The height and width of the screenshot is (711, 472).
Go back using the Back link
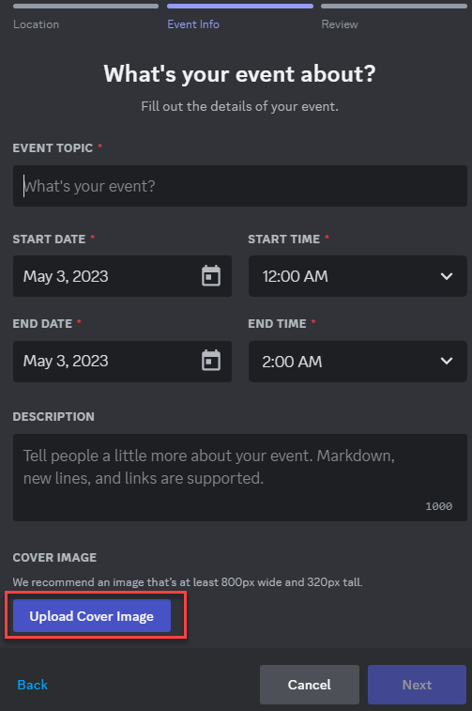pos(33,685)
